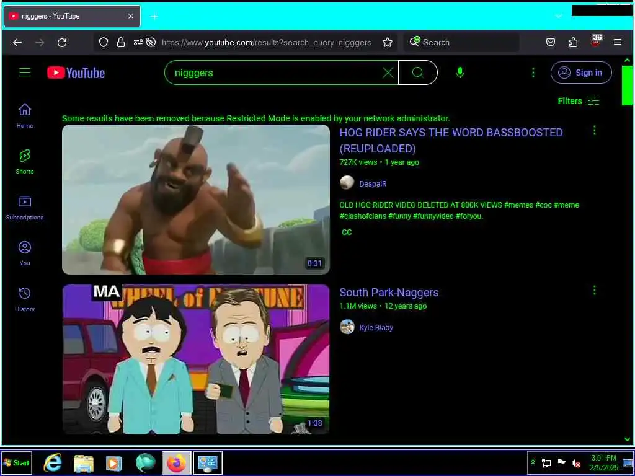Close the YouTube browser tab
Screen dimensions: 635x476
[131, 16]
